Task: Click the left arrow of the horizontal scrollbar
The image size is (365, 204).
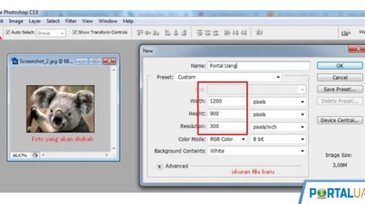Action: [43, 155]
